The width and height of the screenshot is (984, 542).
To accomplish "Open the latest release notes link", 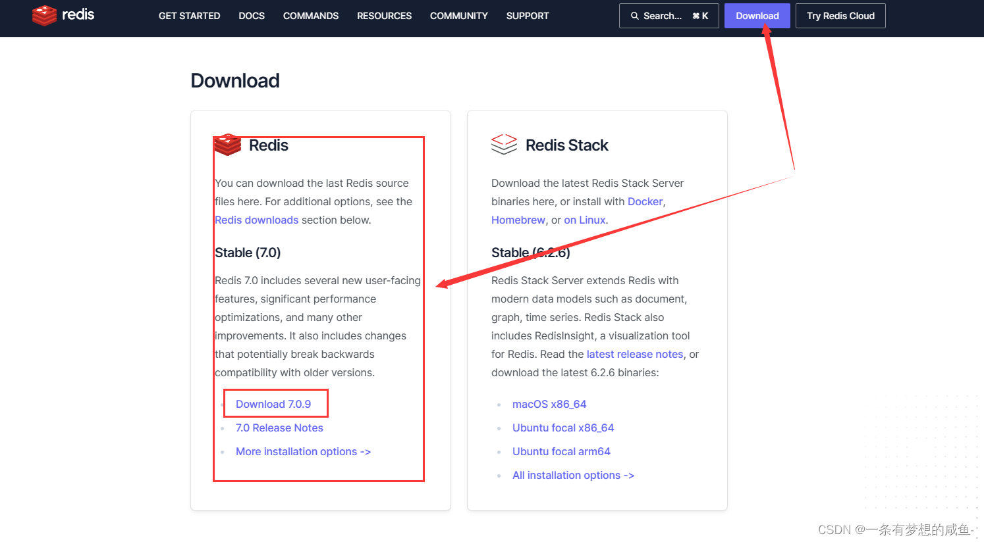I will click(x=635, y=354).
